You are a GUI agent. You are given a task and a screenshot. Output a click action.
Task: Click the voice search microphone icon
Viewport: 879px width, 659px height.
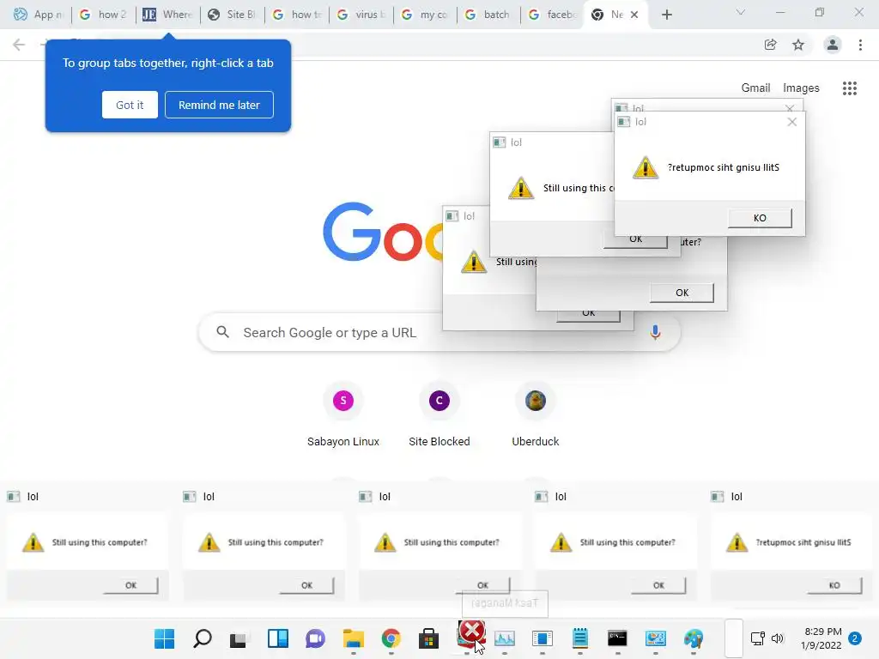point(655,332)
